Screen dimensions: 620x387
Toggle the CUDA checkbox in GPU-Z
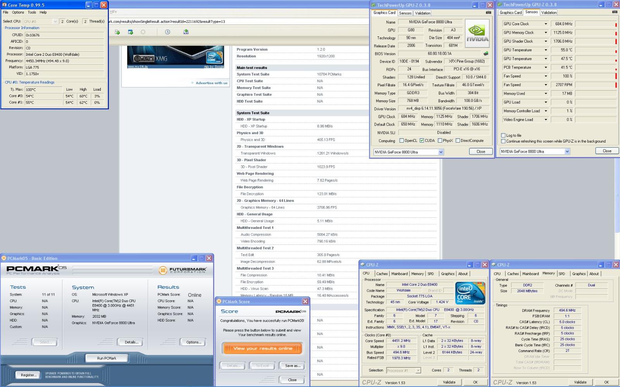pos(422,141)
